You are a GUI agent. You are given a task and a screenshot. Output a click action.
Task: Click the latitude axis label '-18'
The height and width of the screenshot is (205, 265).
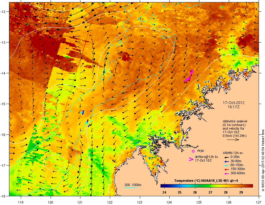point(3,196)
